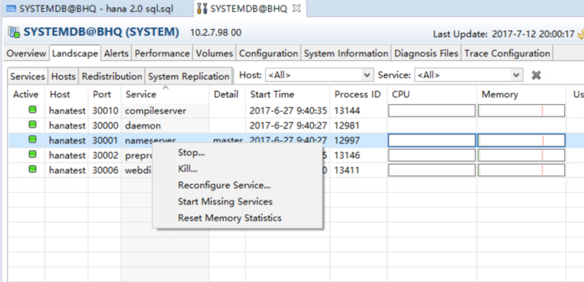Select Kill... in the context menu

coord(188,169)
